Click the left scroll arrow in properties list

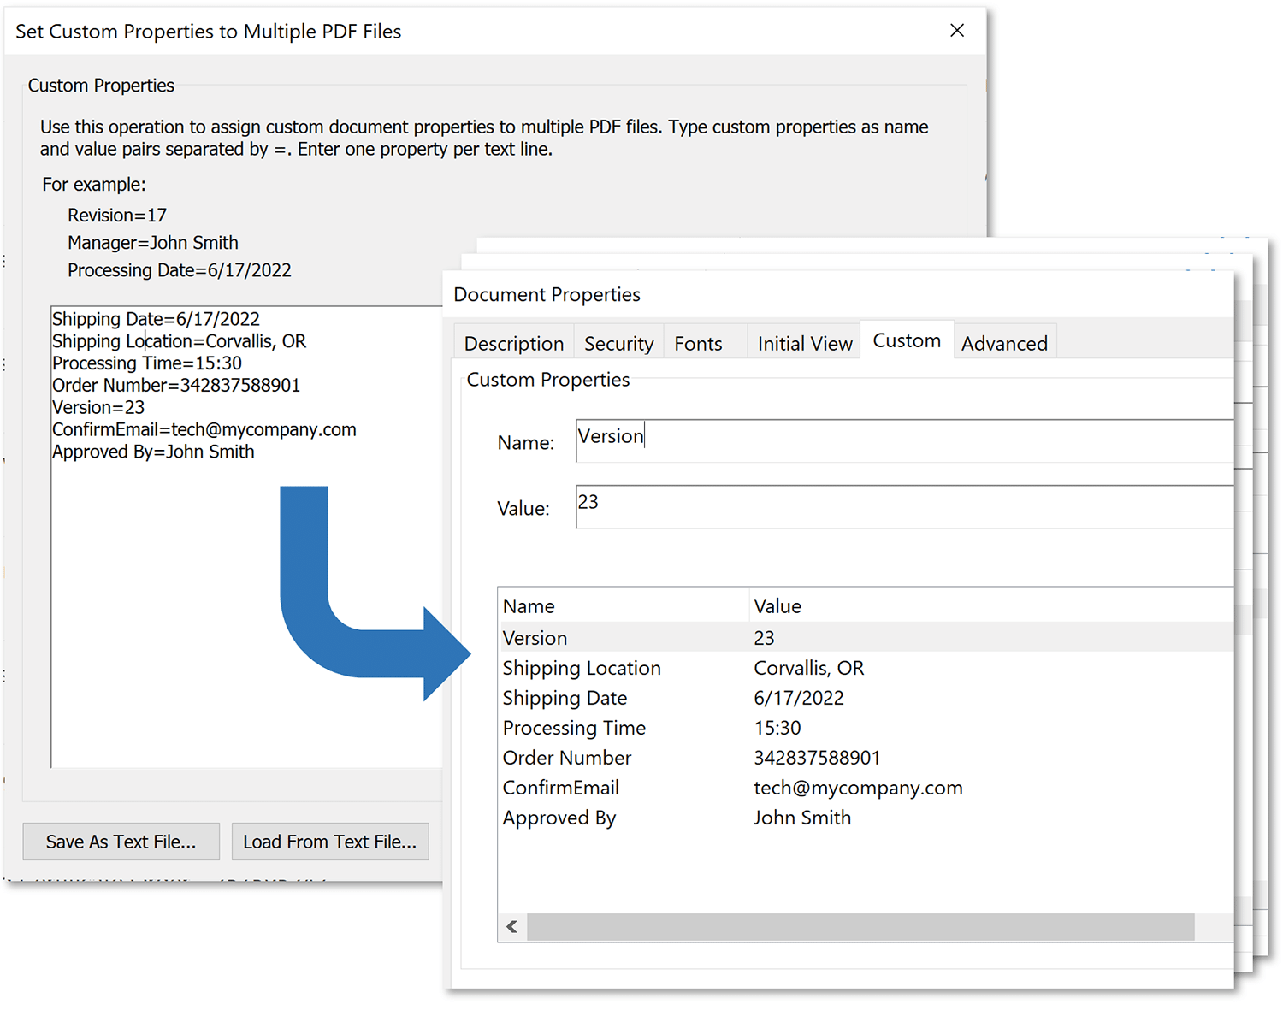point(512,927)
